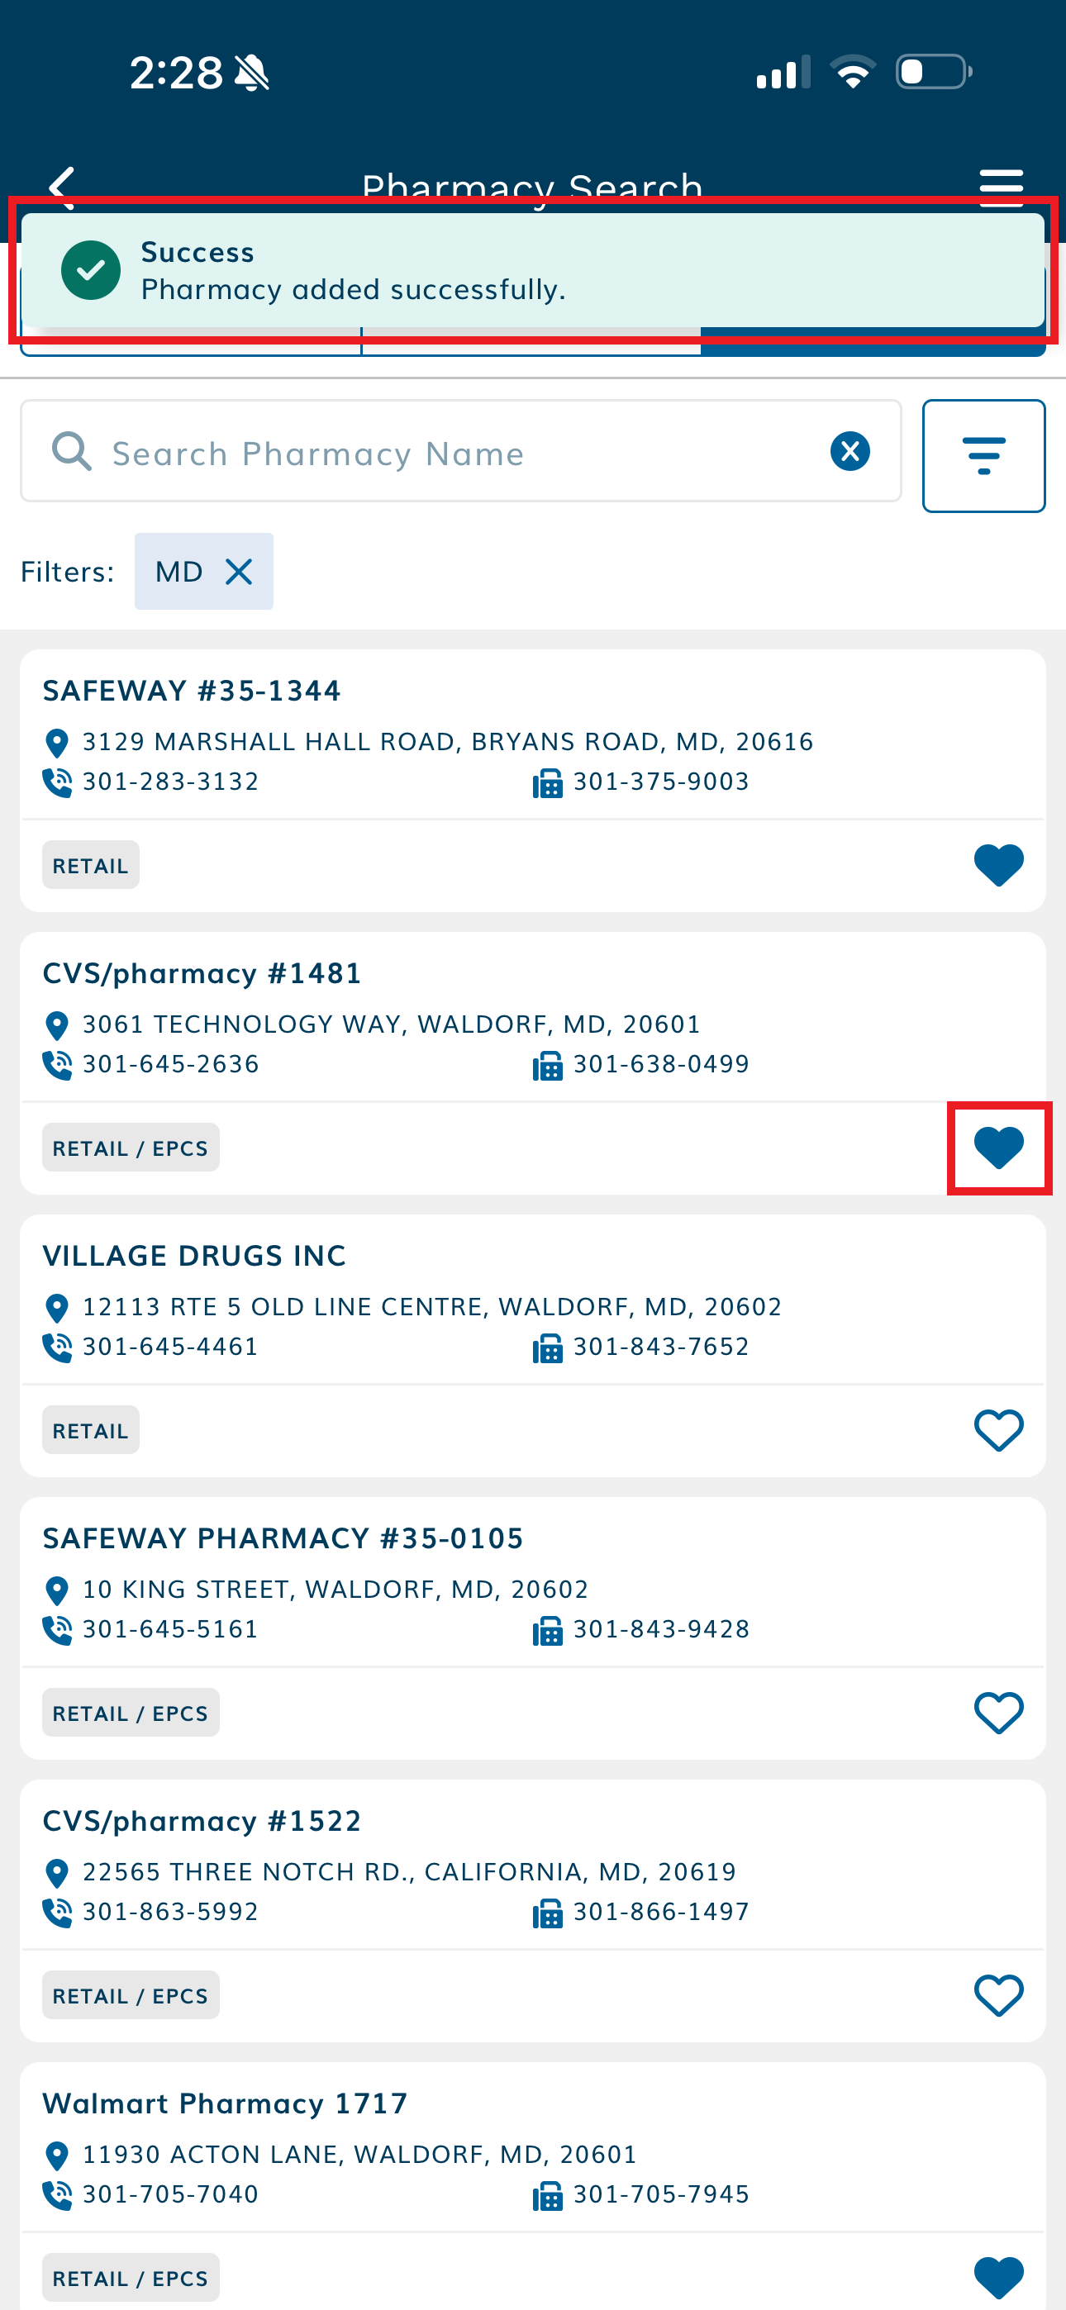
Task: Type in Search Pharmacy Name field
Action: pyautogui.click(x=449, y=454)
